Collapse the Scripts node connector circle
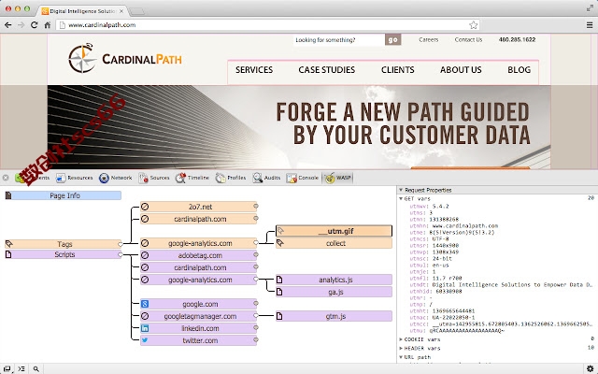This screenshot has height=374, width=598. point(121,254)
